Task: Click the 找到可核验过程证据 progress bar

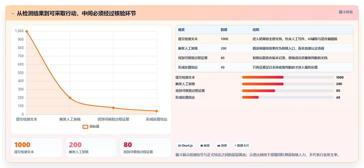Action: [x=288, y=91]
